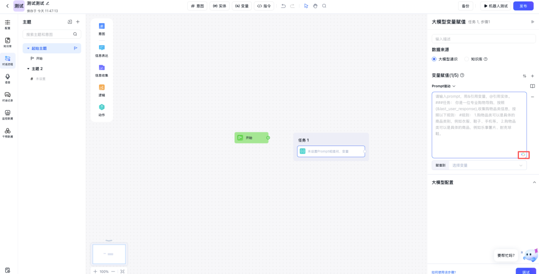Screen dimensions: 539x274
Task: Redo the last action
Action: click(292, 6)
